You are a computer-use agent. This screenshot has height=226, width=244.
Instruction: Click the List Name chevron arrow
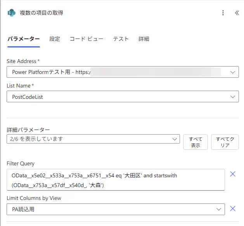pos(232,97)
